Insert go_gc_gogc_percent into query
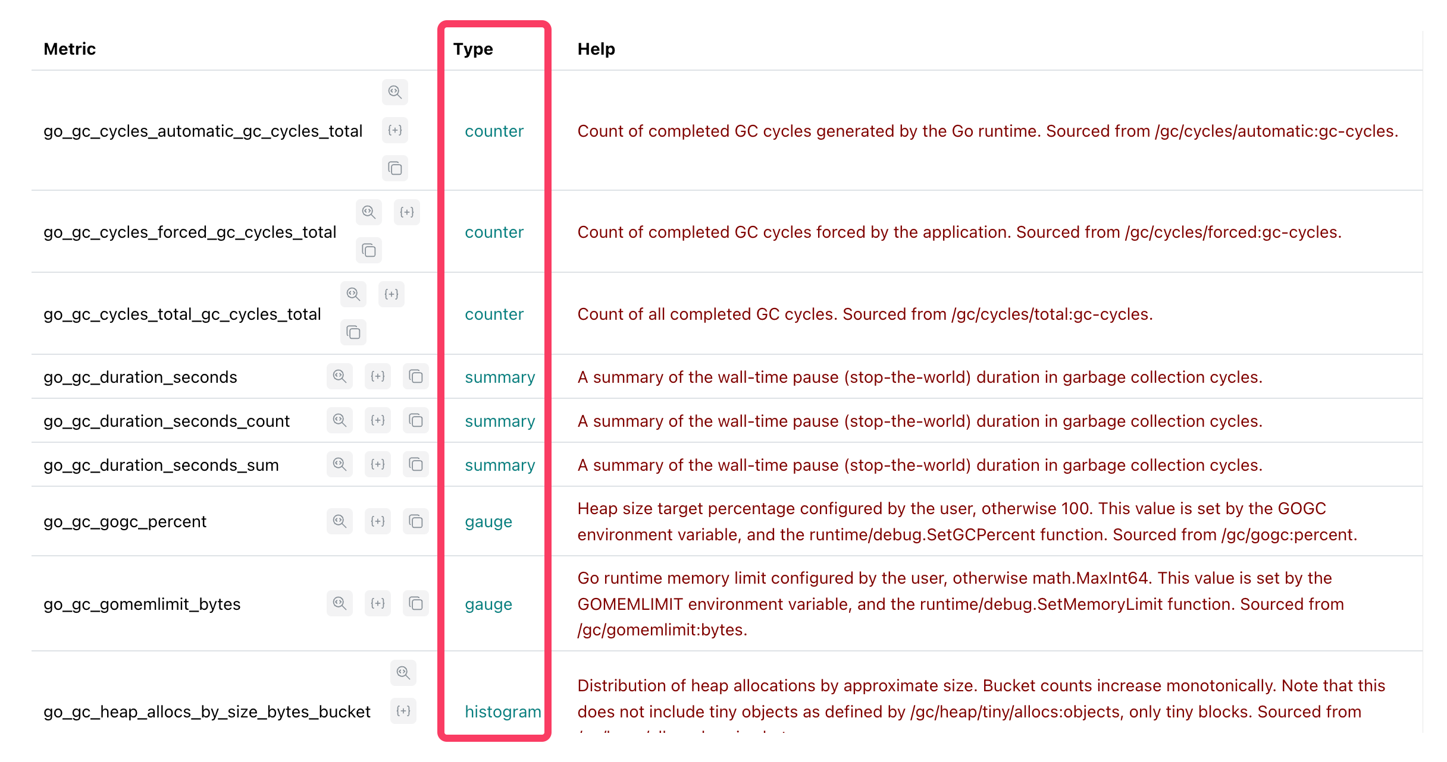The height and width of the screenshot is (762, 1447). pyautogui.click(x=378, y=521)
